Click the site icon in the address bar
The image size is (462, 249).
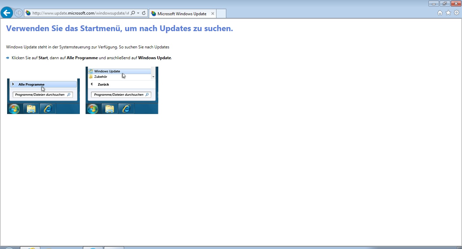28,13
